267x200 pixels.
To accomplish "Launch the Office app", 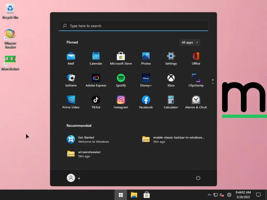I will click(196, 59).
